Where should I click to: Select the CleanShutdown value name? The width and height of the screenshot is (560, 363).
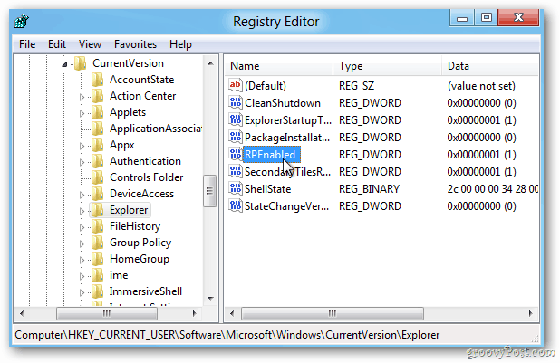283,103
